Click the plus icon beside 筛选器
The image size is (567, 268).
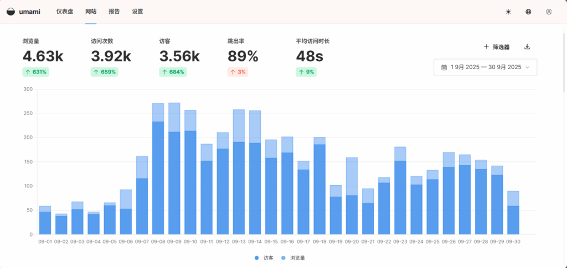(x=486, y=47)
